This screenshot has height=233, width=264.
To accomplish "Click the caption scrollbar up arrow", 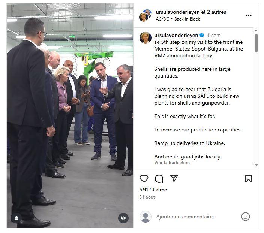I will (x=256, y=31).
